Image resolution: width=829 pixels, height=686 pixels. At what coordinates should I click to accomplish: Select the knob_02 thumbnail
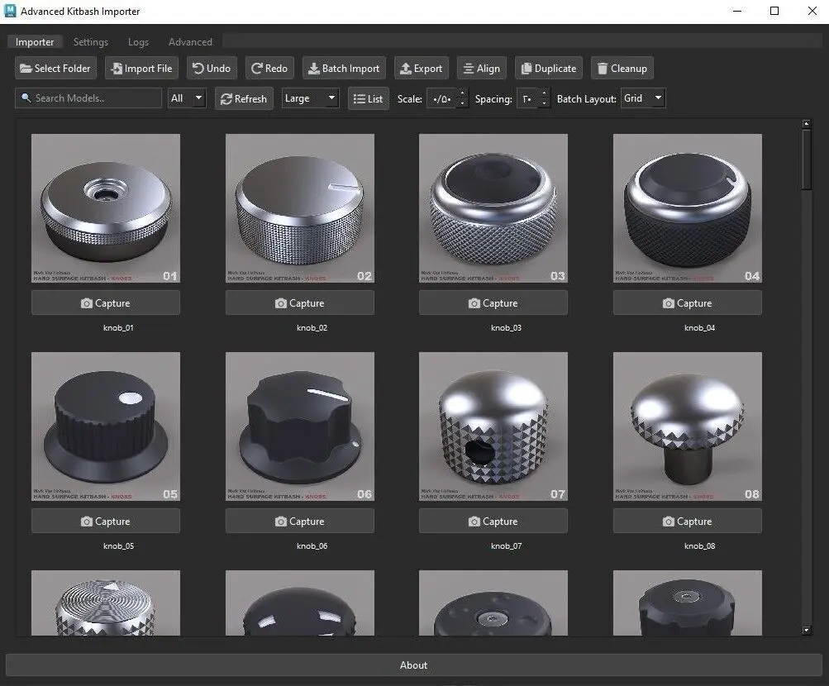(x=300, y=208)
